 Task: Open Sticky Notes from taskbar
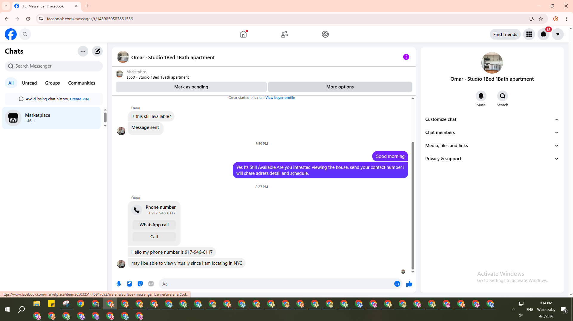click(x=51, y=304)
